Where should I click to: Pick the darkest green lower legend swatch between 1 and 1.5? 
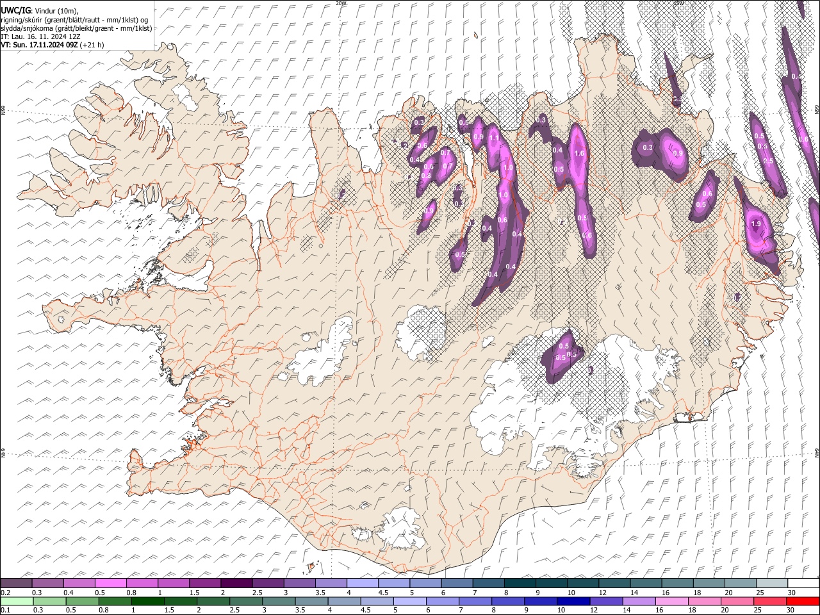(x=147, y=602)
